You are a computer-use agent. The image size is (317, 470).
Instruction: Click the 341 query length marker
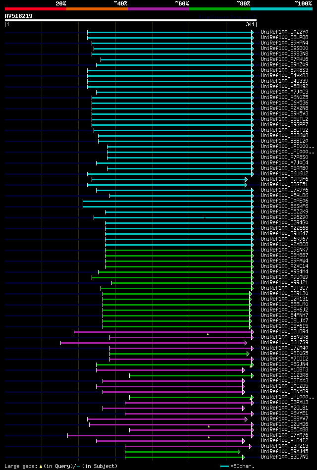click(x=250, y=25)
